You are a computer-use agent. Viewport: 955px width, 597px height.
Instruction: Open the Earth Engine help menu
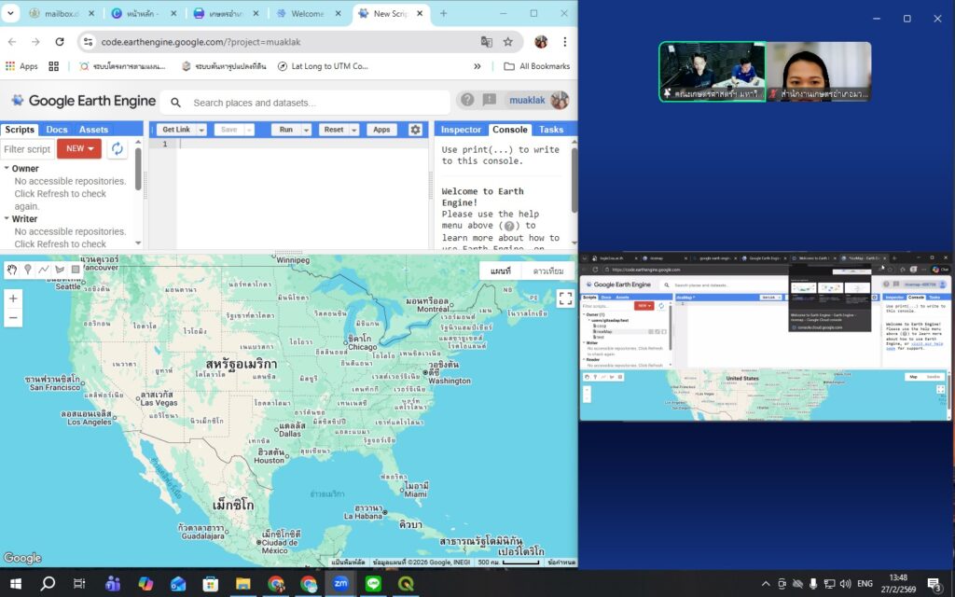(467, 101)
